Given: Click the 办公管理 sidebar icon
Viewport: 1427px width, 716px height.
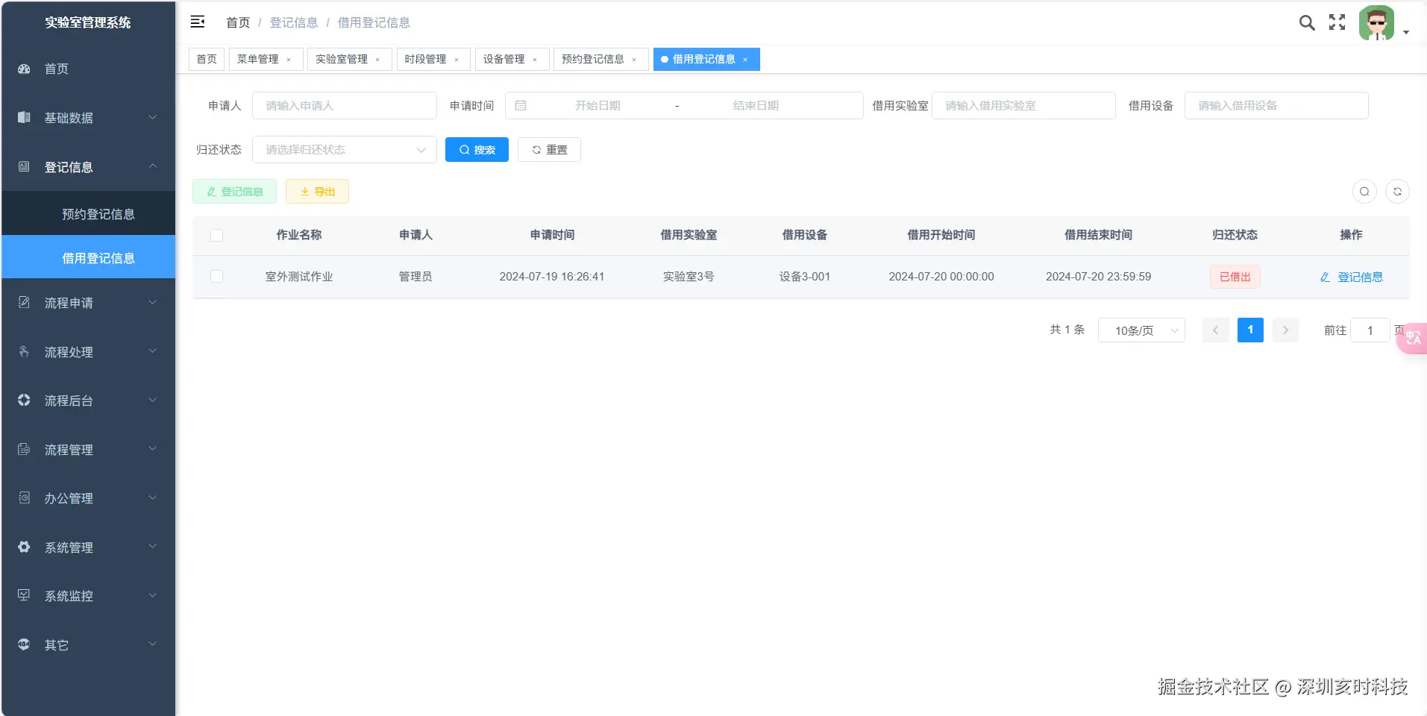Looking at the screenshot, I should (24, 497).
